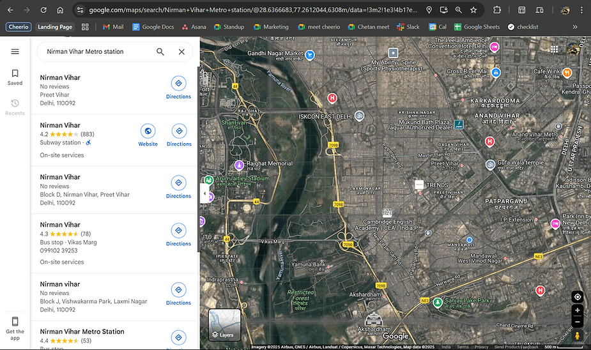Open the Slack bookmark
Viewport: 591px width, 350px height.
(x=408, y=27)
